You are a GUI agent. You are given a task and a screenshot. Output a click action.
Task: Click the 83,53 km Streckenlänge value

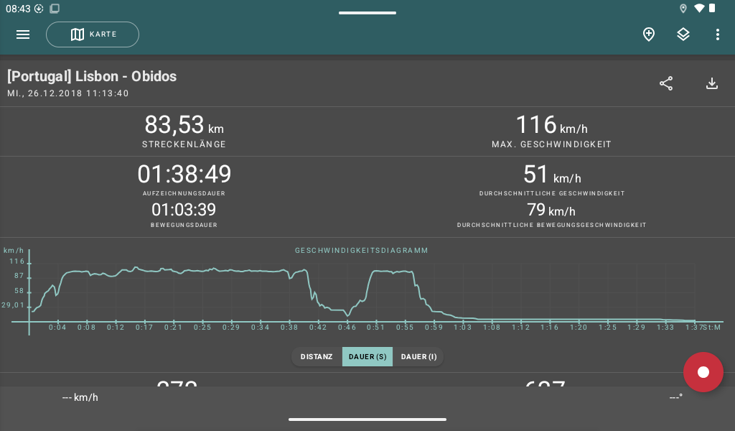(x=184, y=125)
